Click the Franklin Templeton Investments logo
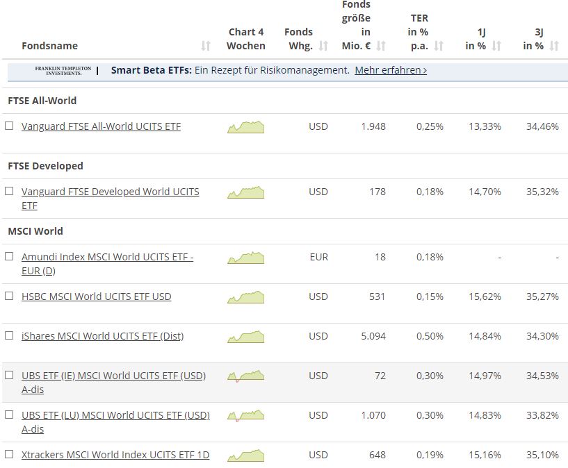Screen dimensions: 568x468 pyautogui.click(x=63, y=70)
